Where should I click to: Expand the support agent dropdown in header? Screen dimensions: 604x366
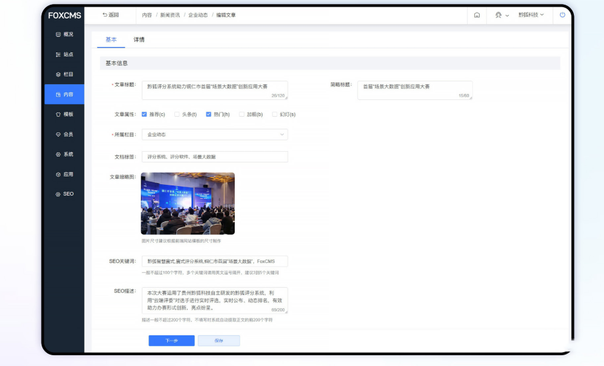(x=502, y=15)
